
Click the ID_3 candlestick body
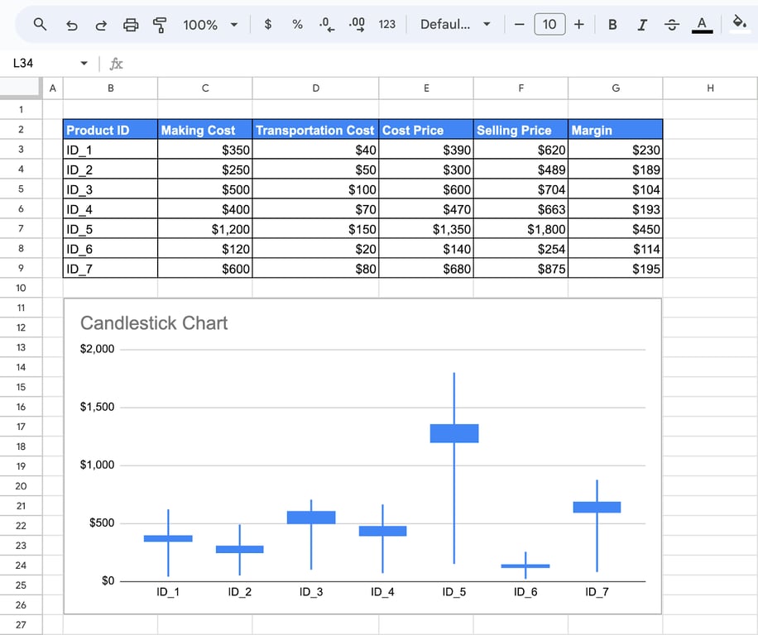[x=311, y=517]
